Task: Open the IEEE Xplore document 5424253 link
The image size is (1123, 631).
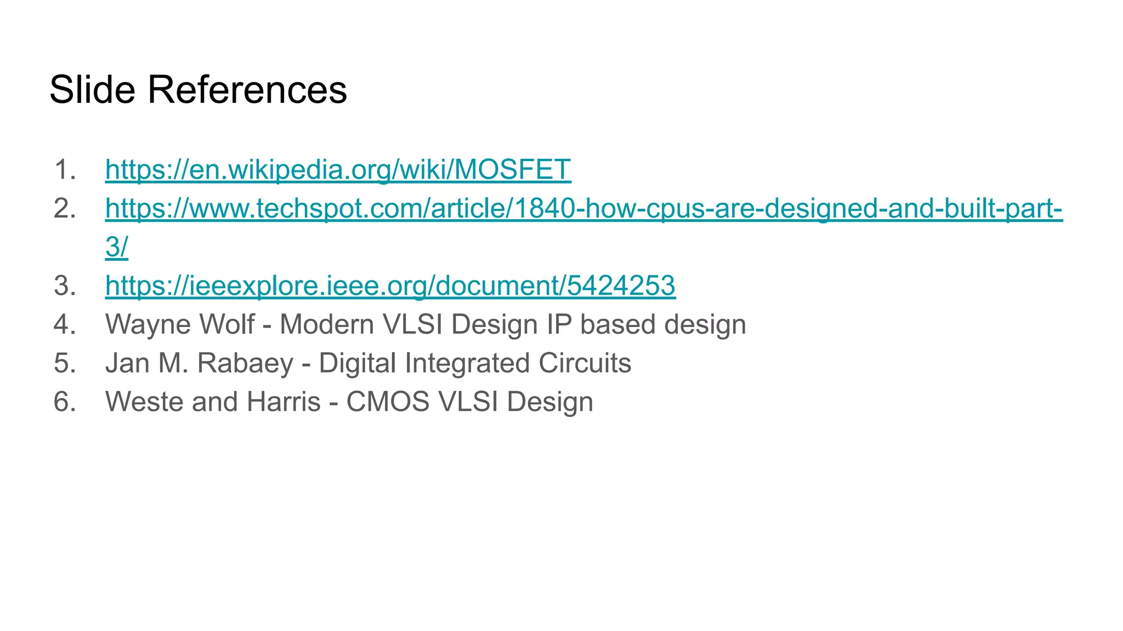Action: point(390,286)
